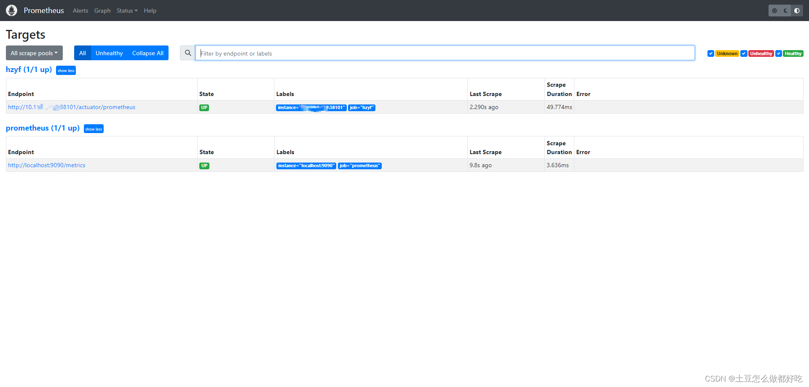Open the actuator/prometheus endpoint link
The height and width of the screenshot is (387, 809).
pyautogui.click(x=72, y=107)
